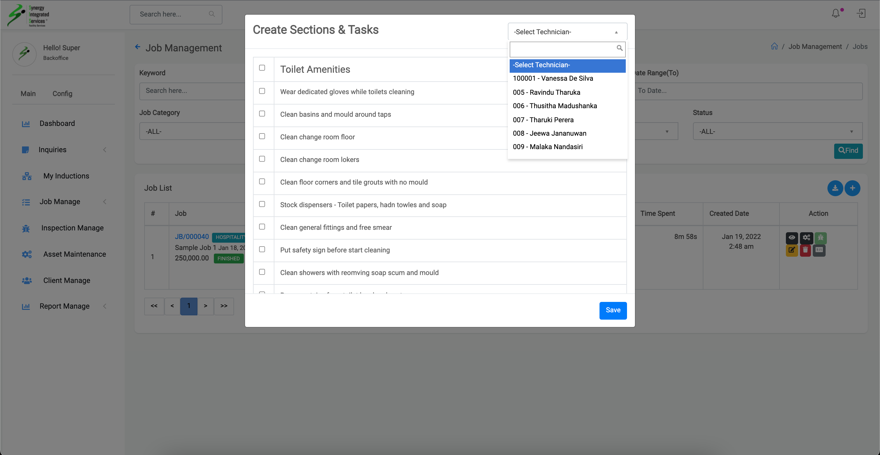Click the back arrow beside Job Management

138,47
